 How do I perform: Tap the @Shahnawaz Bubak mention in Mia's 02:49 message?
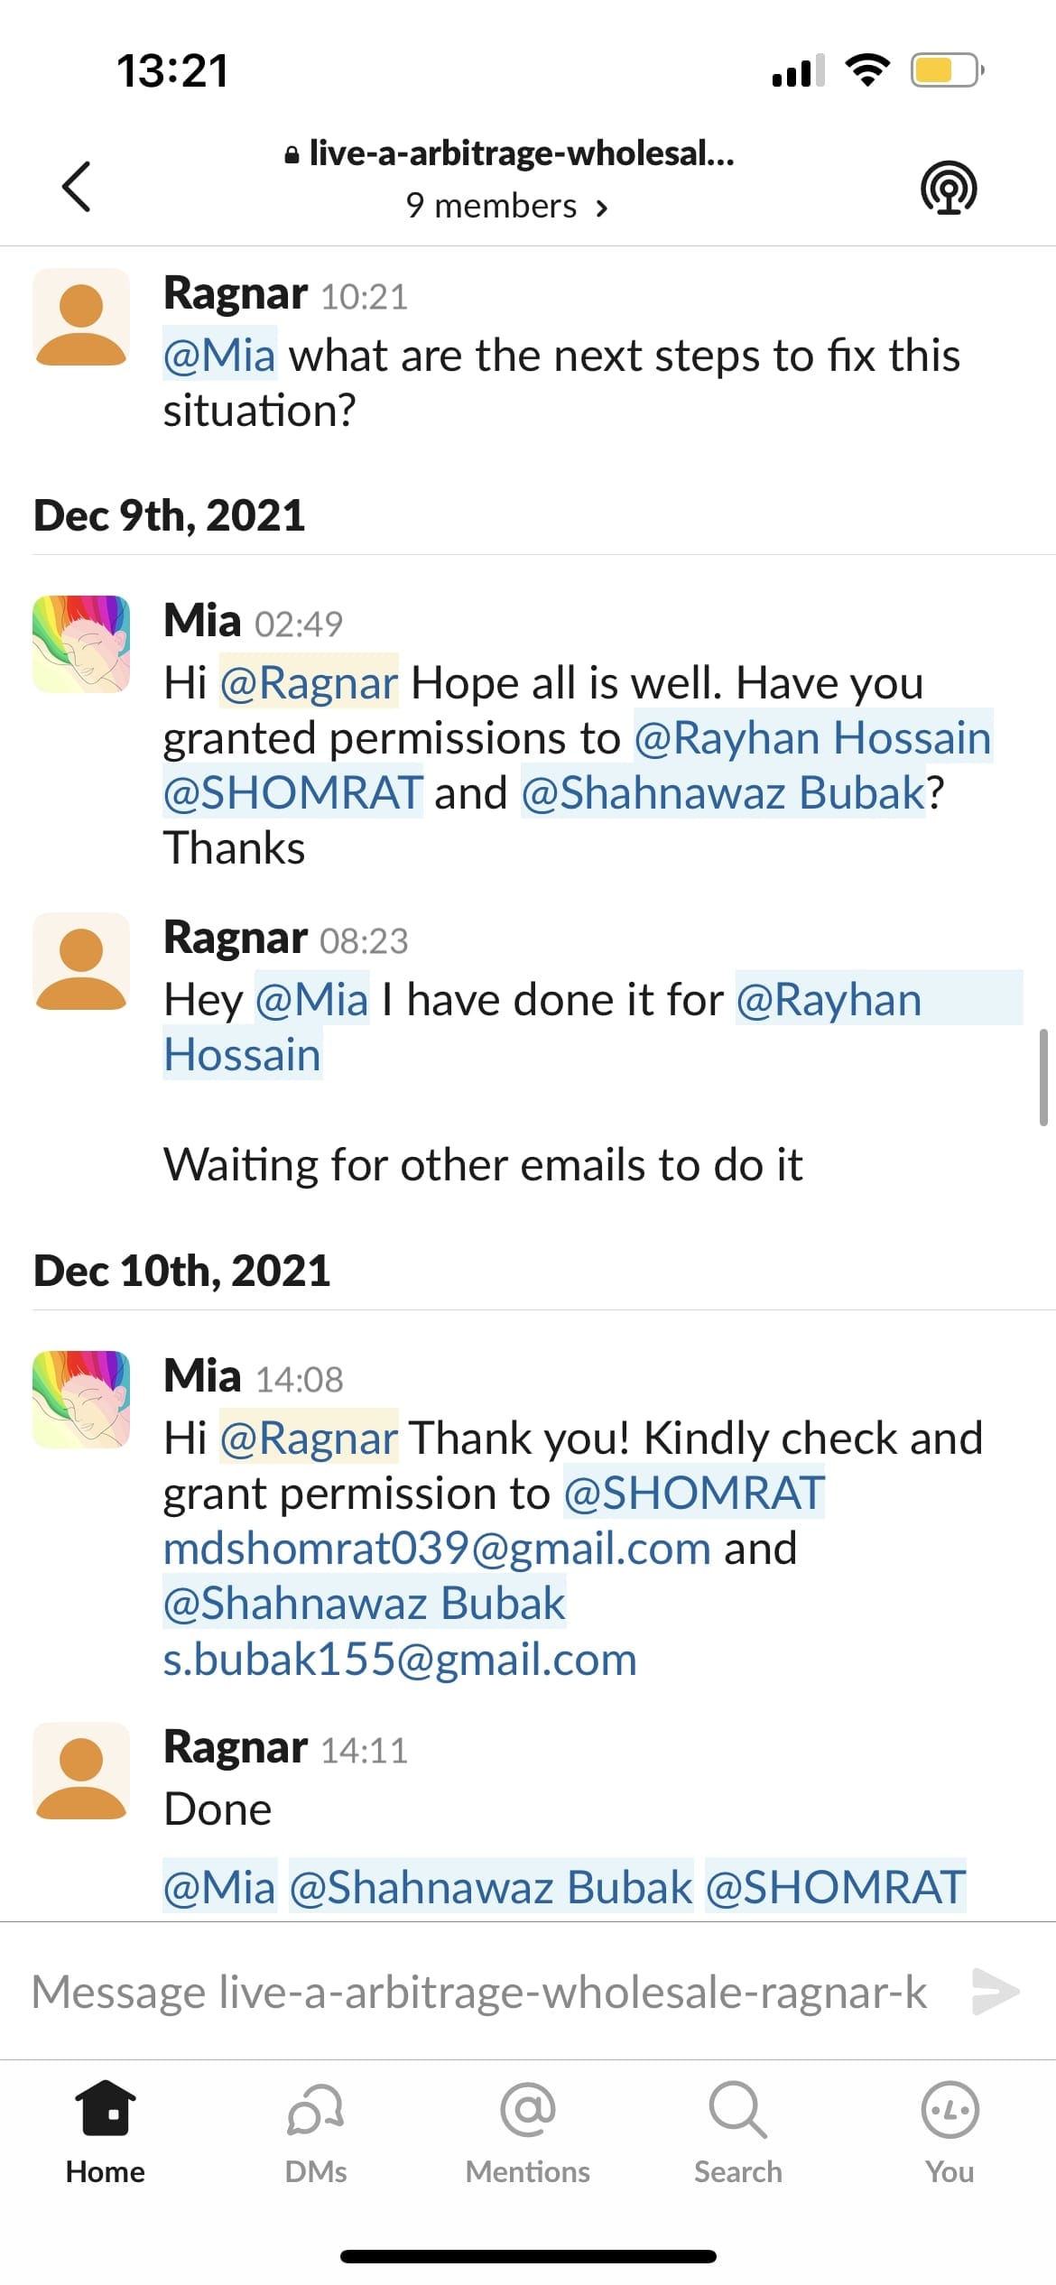tap(724, 793)
